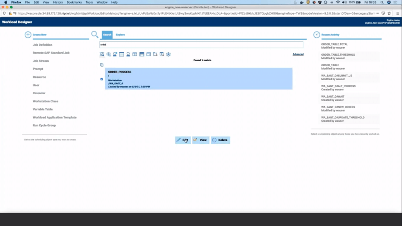Click the select-all icon above the results
402x226 pixels.
click(x=102, y=65)
